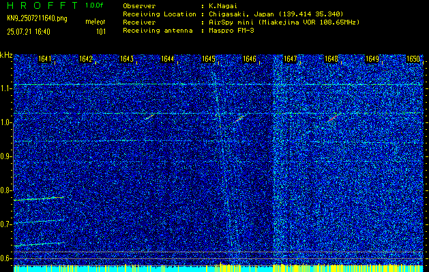Click the meteor label
This screenshot has height=272, width=429.
95,22
